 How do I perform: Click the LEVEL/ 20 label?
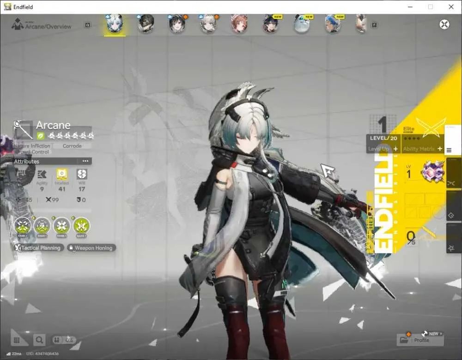[x=383, y=138]
